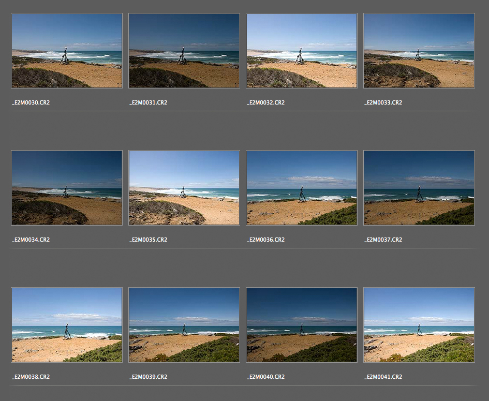Click the _E2M0036.CR2 thumbnail
The height and width of the screenshot is (401, 489).
pos(302,188)
